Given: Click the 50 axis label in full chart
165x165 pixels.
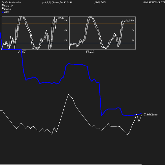Looking at the screenshot, I should [x=133, y=30].
